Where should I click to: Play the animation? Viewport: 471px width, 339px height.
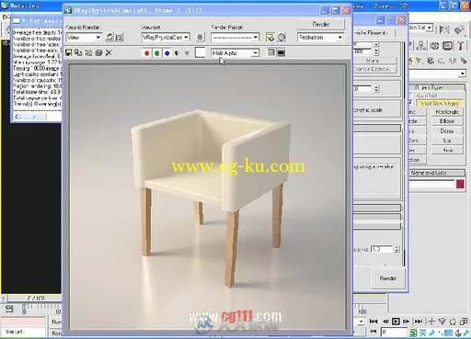pyautogui.click(x=396, y=322)
